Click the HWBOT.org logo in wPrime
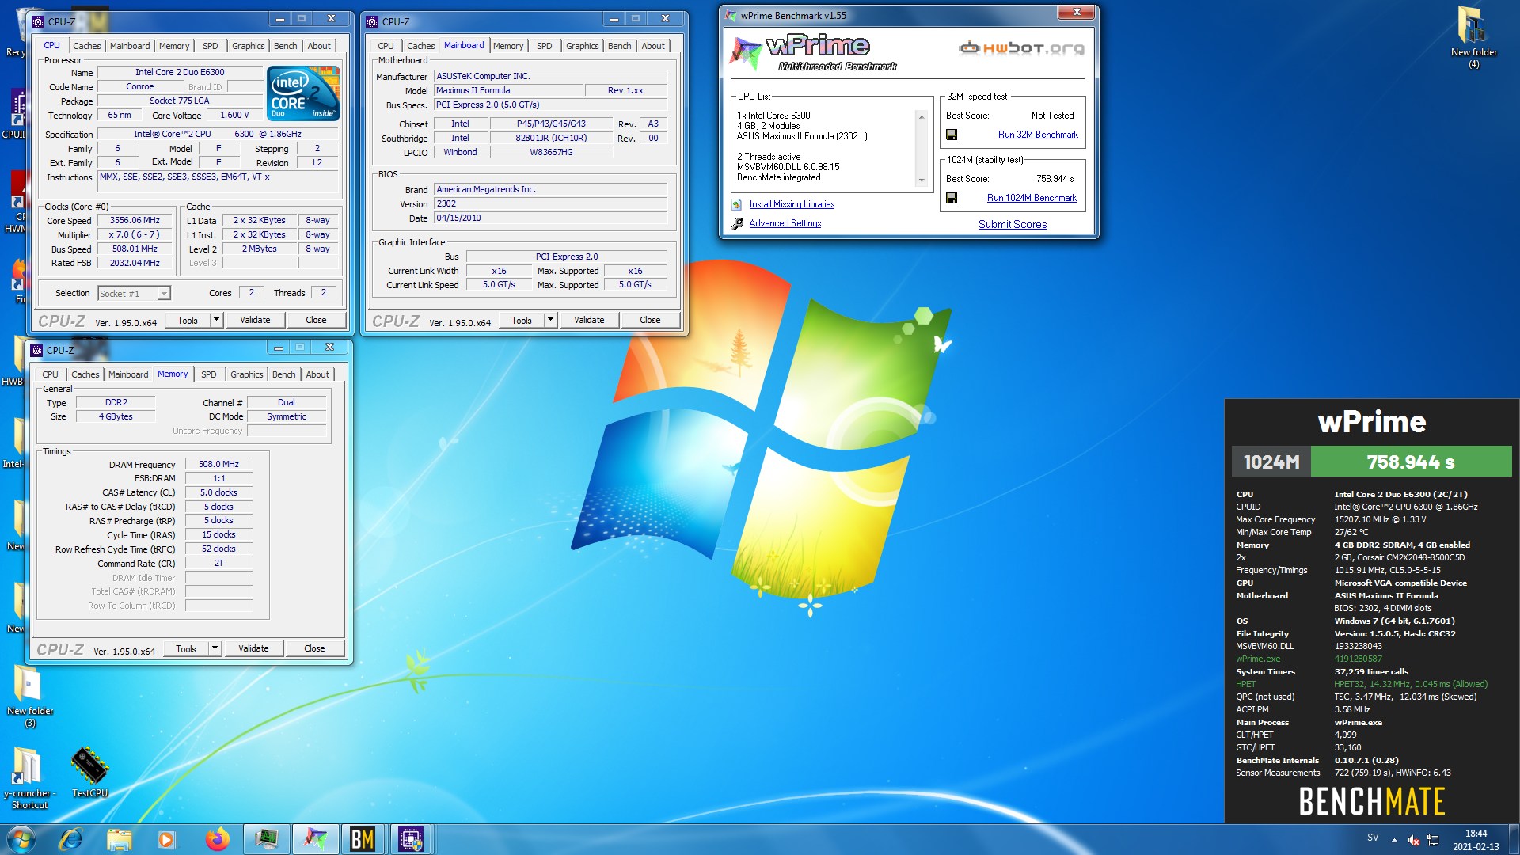1520x855 pixels. point(1021,48)
